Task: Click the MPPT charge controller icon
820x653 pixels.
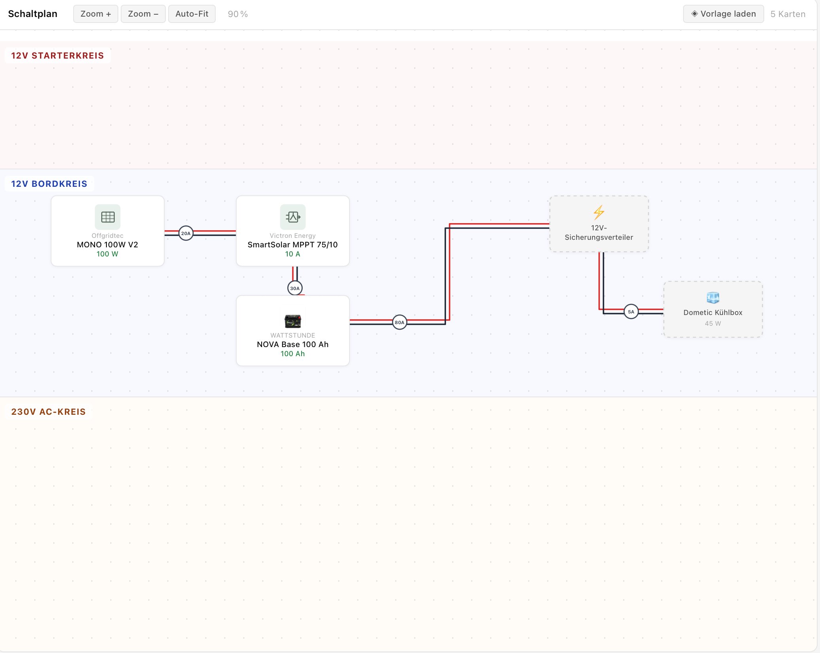Action: 293,217
